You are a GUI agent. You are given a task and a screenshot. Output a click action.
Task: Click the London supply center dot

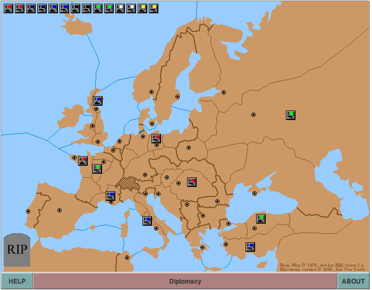coord(98,142)
